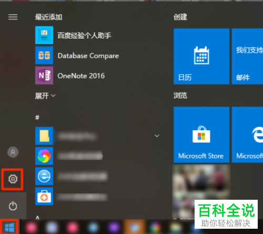Click the 最近添加 section heading
Viewport: 263px width, 234px height.
tap(48, 17)
